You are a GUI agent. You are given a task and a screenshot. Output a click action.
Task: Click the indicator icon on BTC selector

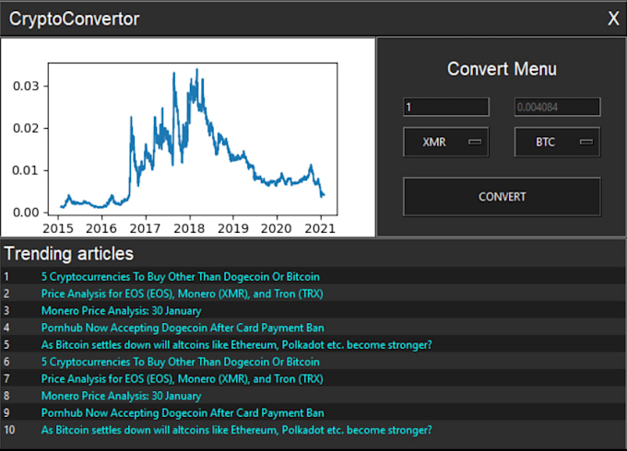coord(586,142)
